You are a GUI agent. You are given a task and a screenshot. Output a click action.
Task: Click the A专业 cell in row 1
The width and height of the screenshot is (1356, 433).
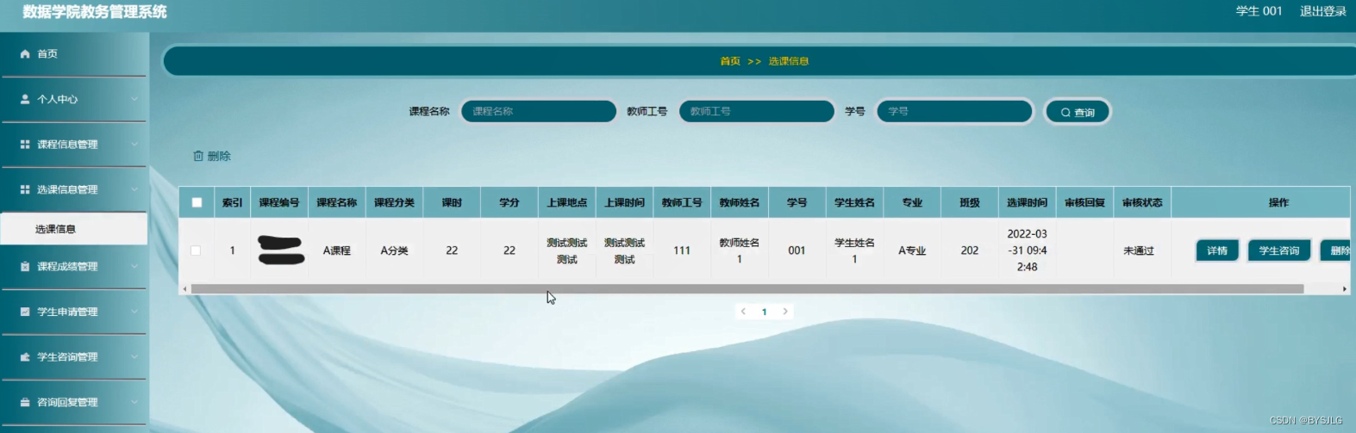[x=912, y=251]
